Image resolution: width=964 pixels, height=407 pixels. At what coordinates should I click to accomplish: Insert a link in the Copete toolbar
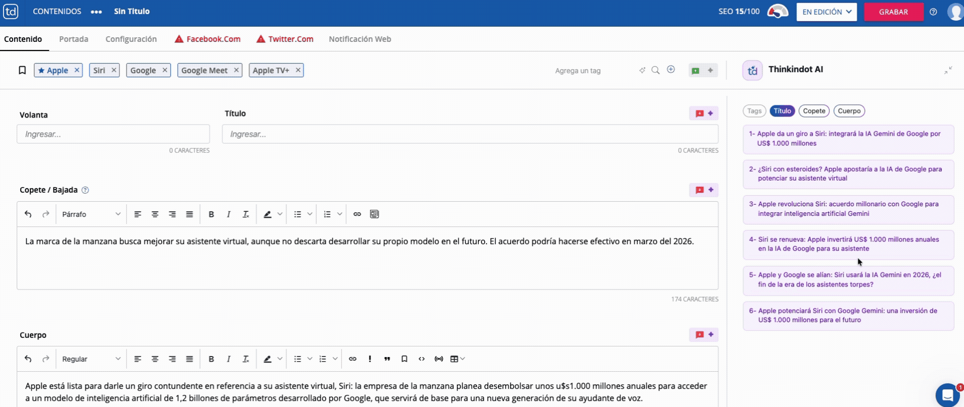tap(357, 214)
